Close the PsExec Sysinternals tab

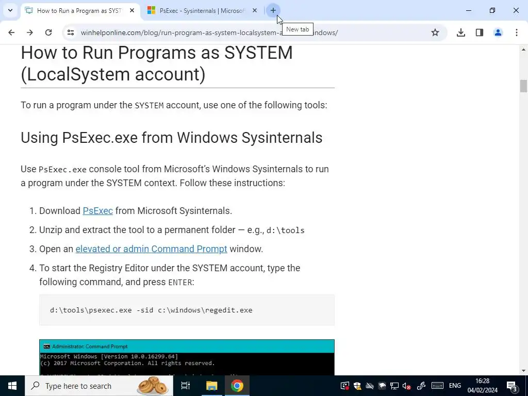pos(255,10)
